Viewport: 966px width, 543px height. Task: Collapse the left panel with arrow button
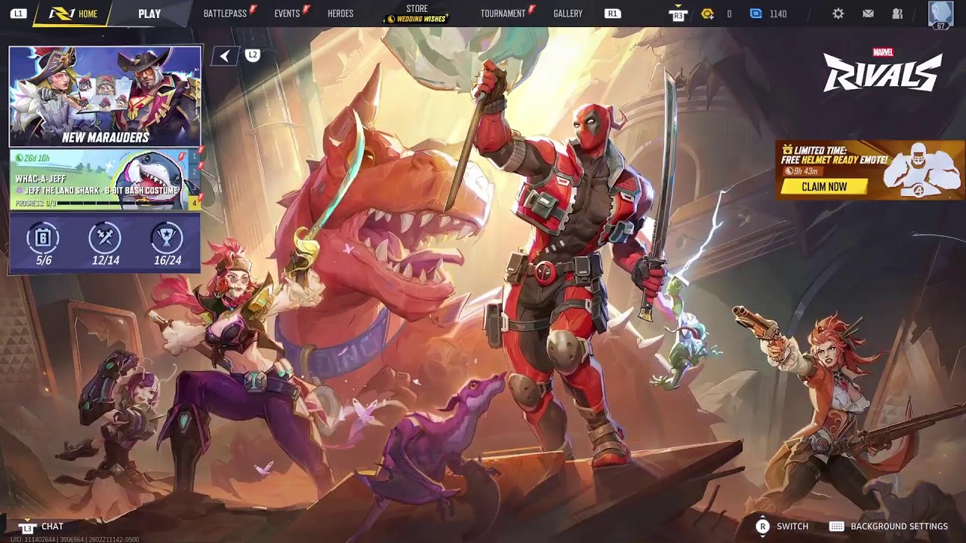coord(225,56)
